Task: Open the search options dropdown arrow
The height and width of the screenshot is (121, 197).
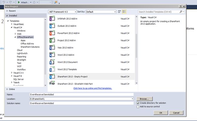Action: click(184, 12)
